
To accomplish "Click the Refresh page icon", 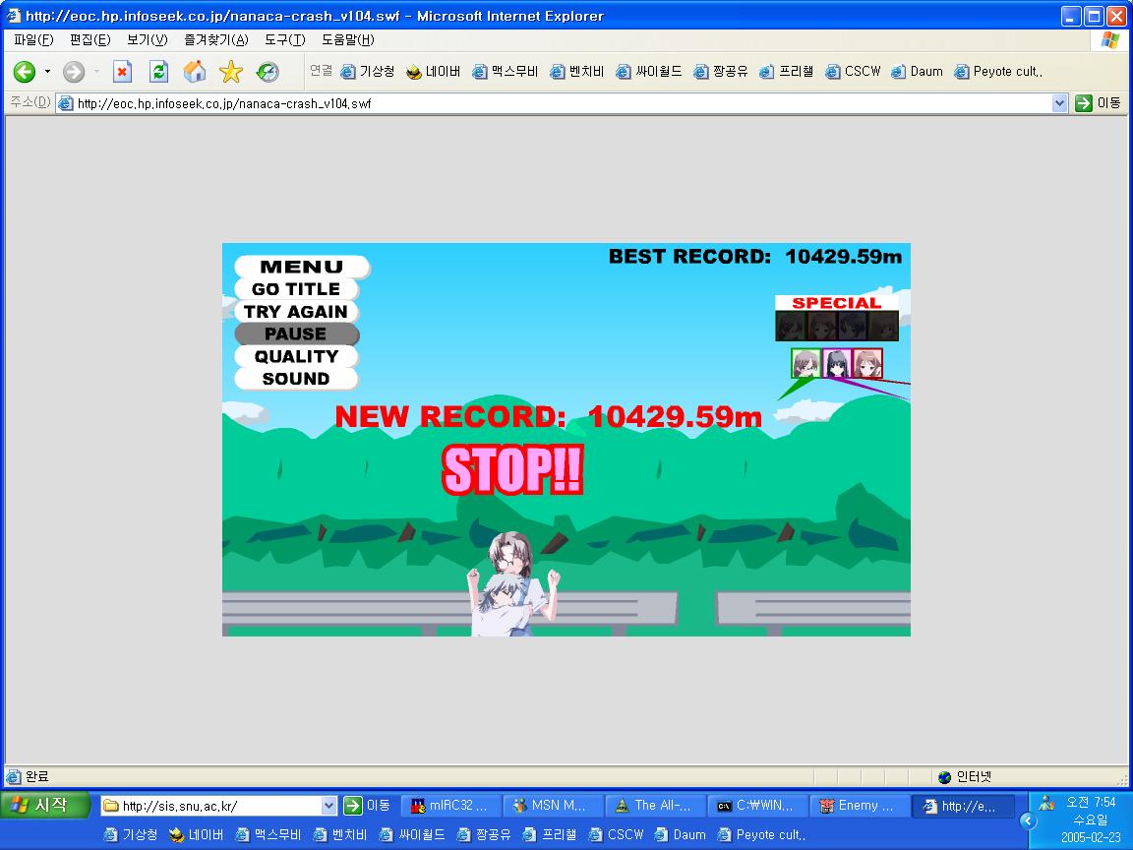I will tap(158, 72).
